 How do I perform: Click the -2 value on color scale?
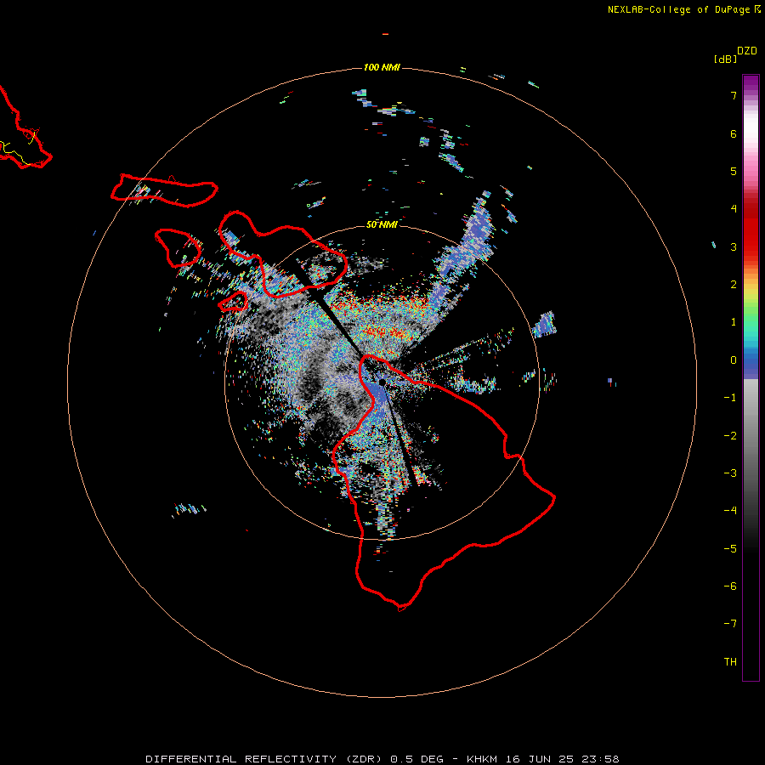click(x=730, y=436)
